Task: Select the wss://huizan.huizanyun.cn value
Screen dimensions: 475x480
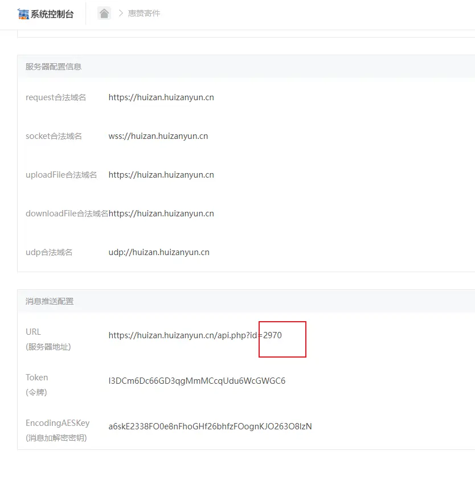Action: [x=158, y=136]
